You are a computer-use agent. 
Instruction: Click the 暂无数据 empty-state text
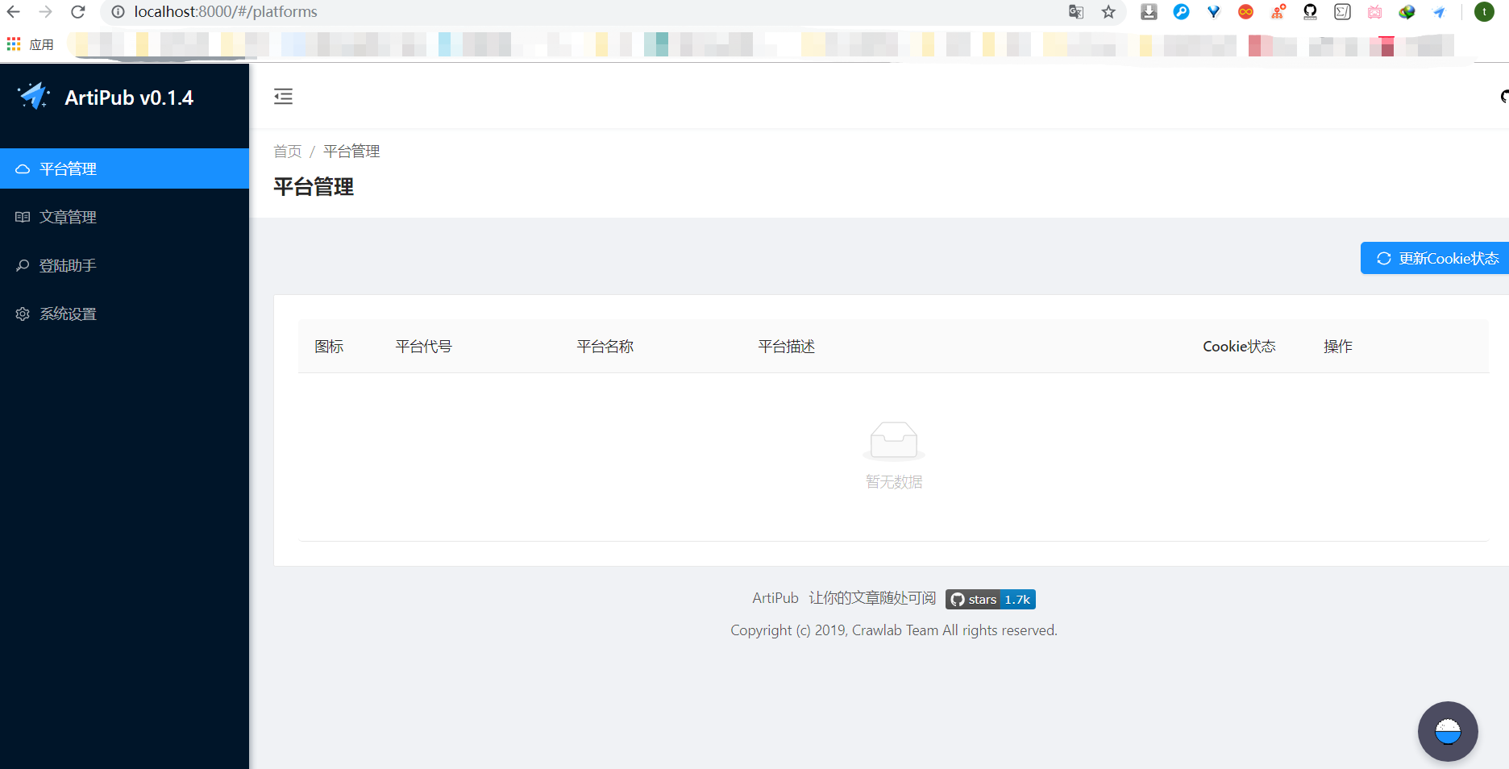pyautogui.click(x=894, y=482)
